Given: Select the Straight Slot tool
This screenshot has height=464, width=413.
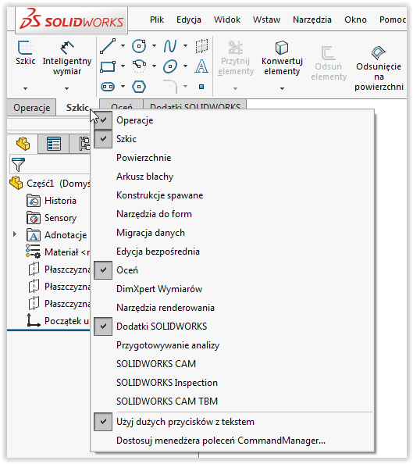Looking at the screenshot, I should tap(108, 87).
